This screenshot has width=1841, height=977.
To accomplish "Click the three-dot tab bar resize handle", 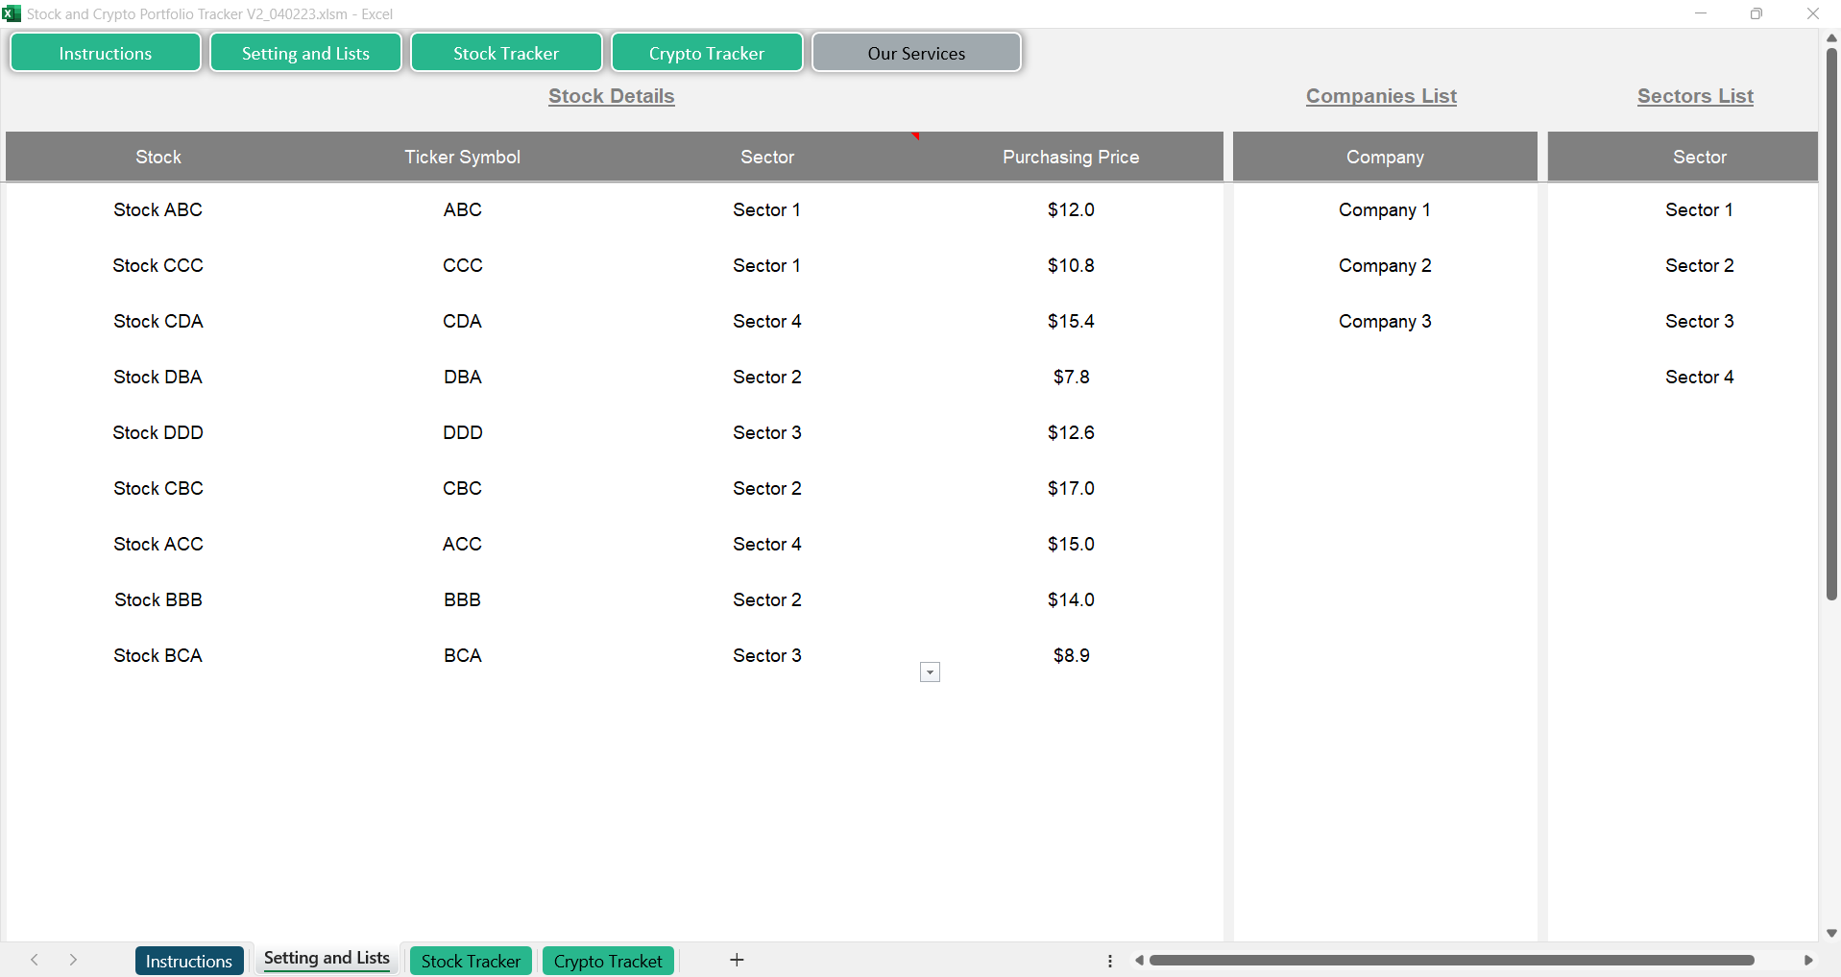I will click(x=1110, y=961).
